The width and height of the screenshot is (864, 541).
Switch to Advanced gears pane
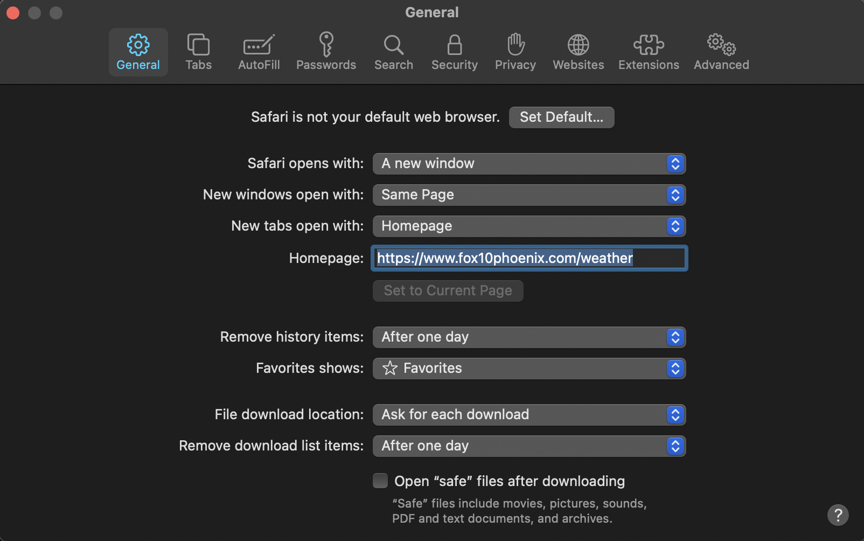pos(722,52)
